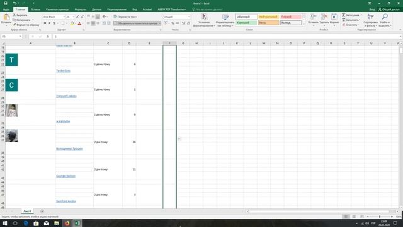Click the T avatar thumbnail

11,60
